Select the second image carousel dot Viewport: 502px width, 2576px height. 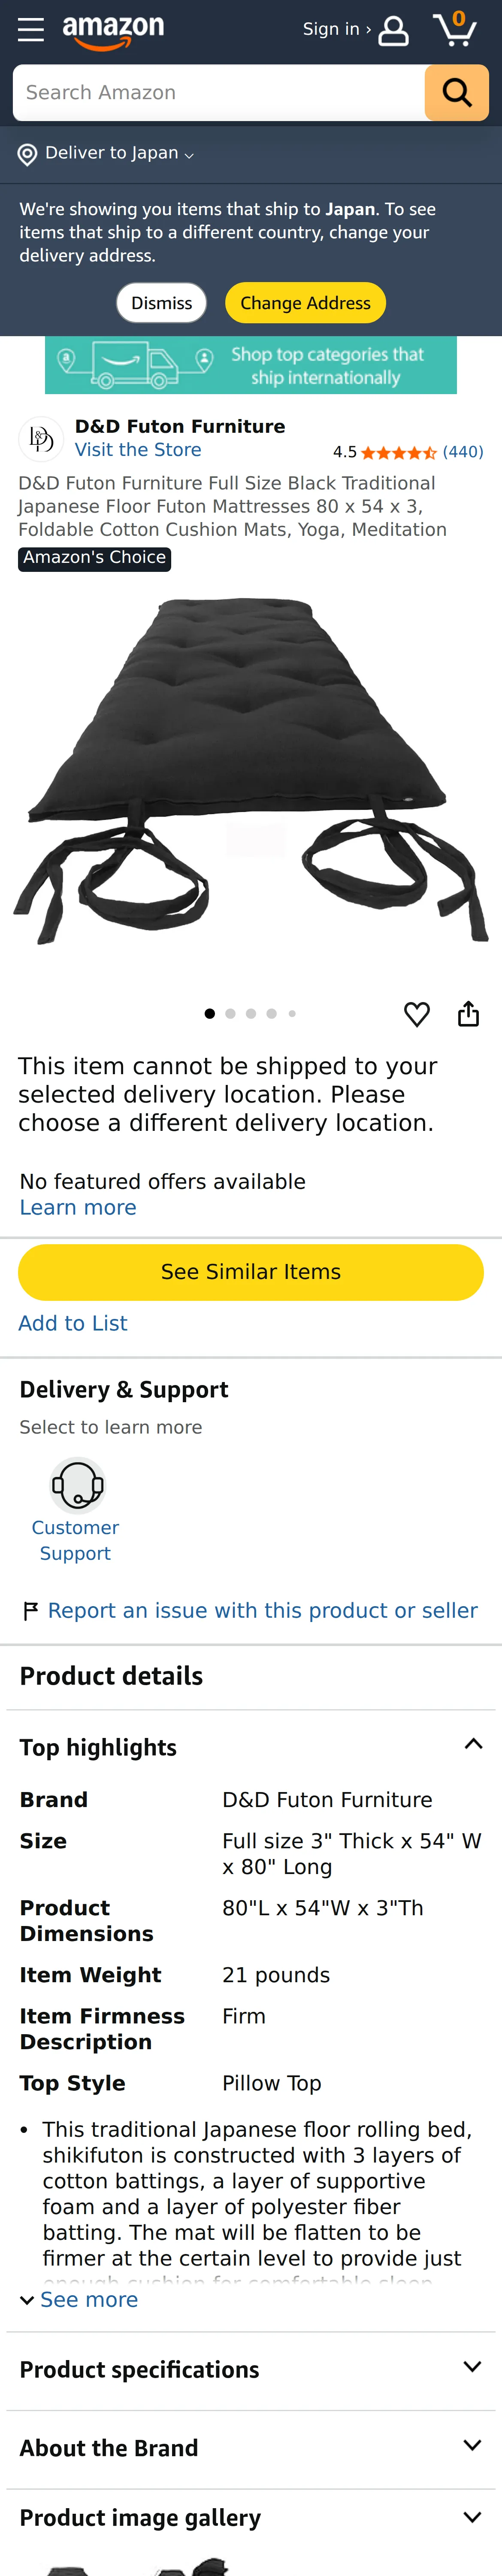click(230, 1014)
